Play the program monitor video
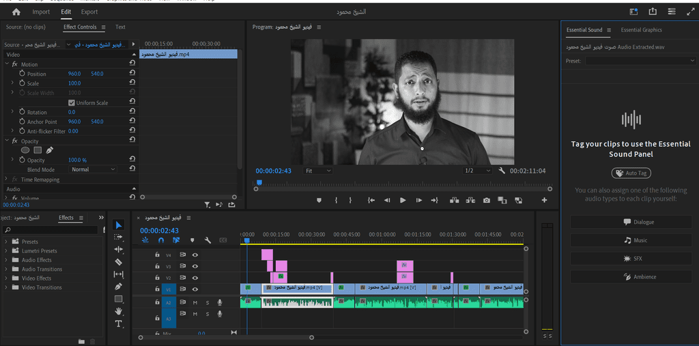699x346 pixels. pos(403,201)
